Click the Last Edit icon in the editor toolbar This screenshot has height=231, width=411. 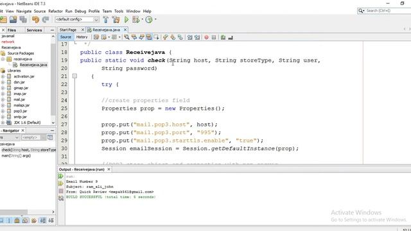click(96, 37)
